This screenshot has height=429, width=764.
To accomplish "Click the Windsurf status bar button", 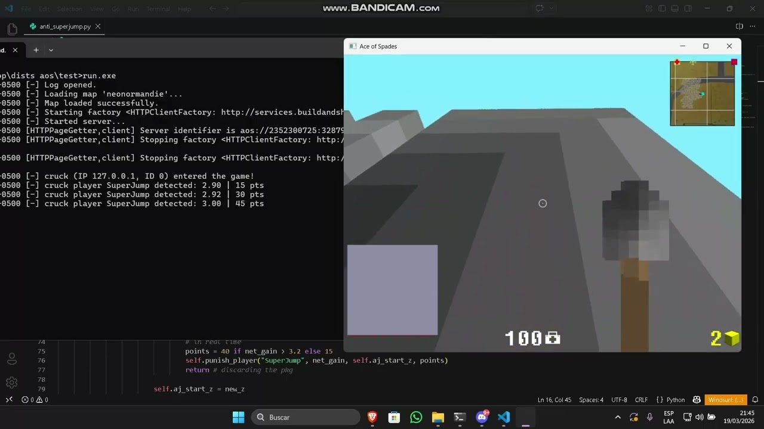I will point(726,400).
